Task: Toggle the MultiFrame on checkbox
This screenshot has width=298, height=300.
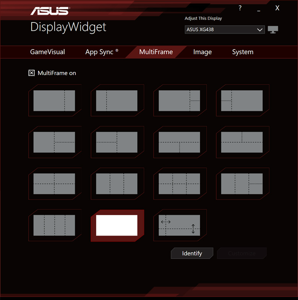Action: tap(31, 73)
